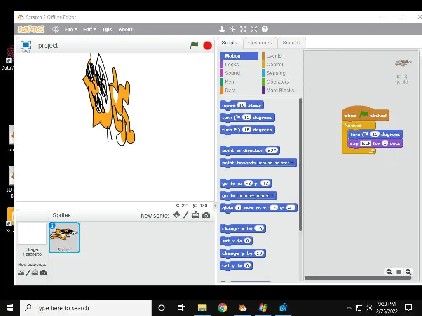Screen dimensions: 422x316
Task: Select the Motion block category
Action: click(239, 56)
